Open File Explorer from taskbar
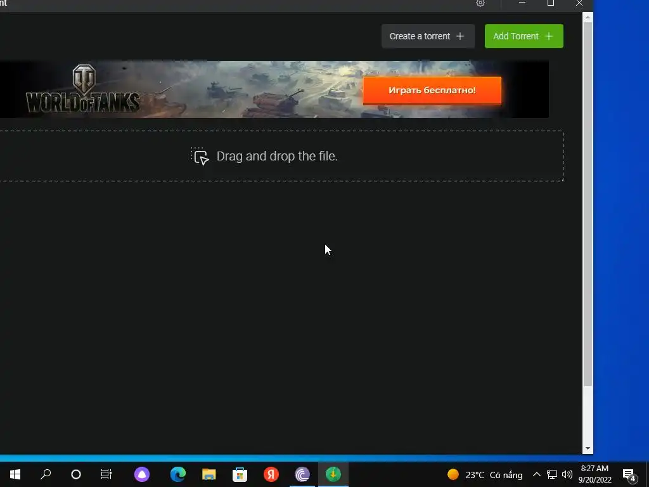Viewport: 649px width, 487px height. coord(209,474)
